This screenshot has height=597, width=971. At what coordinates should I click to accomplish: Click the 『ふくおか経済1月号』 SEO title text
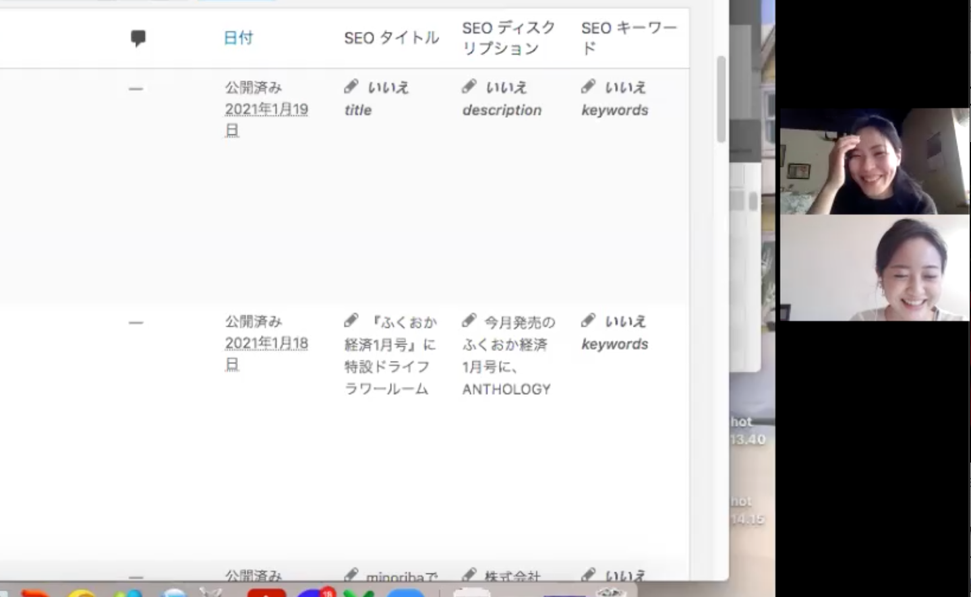[x=391, y=355]
